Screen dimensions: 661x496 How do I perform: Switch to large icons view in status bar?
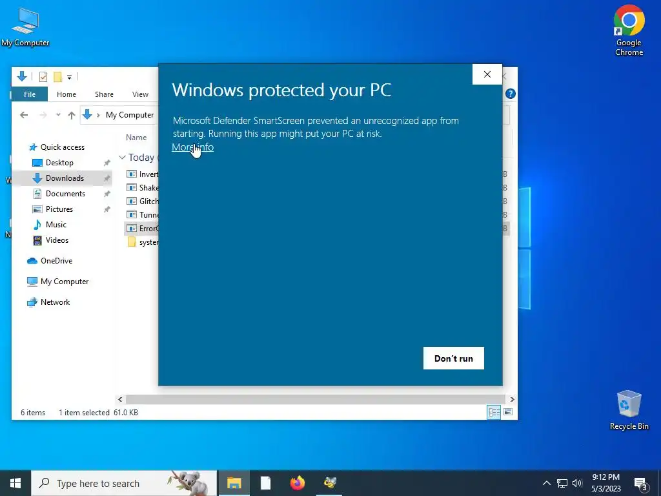tap(508, 412)
